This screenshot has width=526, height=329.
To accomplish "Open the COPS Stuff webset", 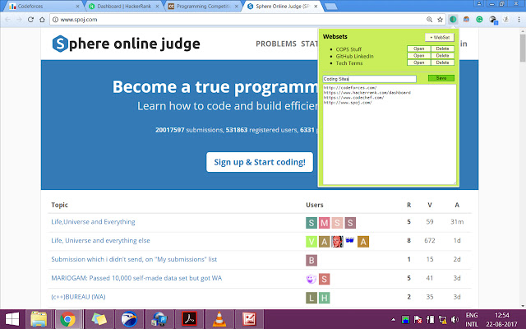I will 418,49.
